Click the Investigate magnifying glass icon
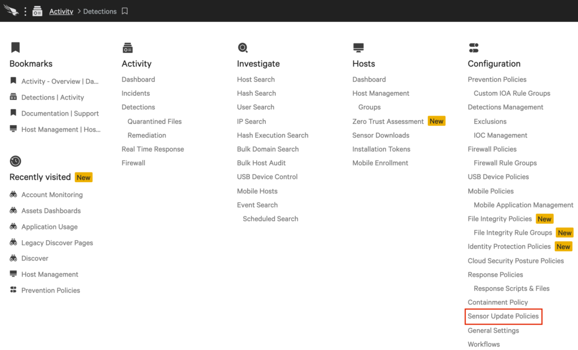 243,47
